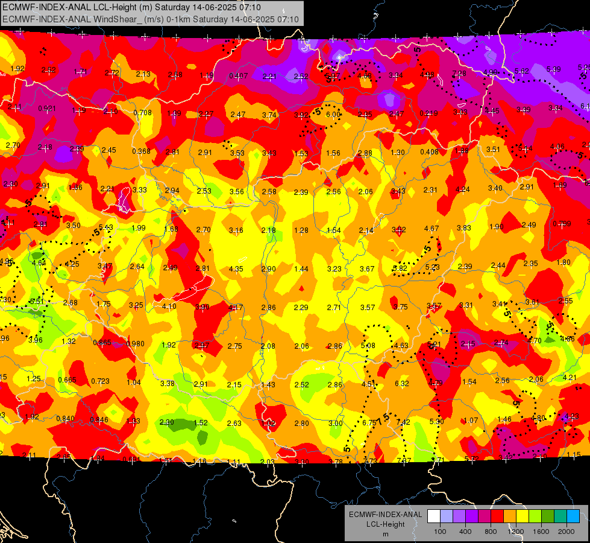The width and height of the screenshot is (590, 543).
Task: Click the wind shear value 0.723
Action: coord(100,381)
